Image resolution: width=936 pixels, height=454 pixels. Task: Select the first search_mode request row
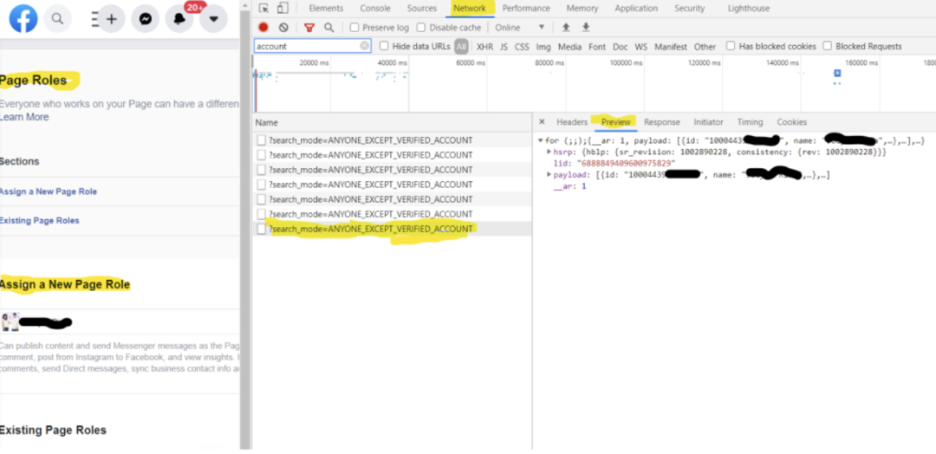click(x=392, y=140)
